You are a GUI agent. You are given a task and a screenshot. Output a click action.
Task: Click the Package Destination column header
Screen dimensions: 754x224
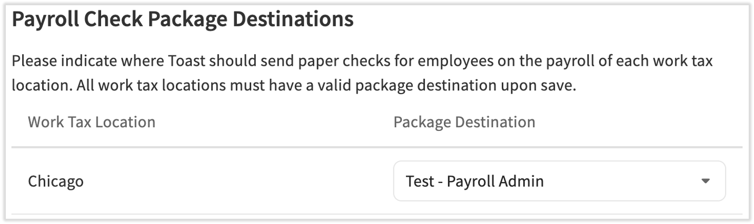(x=464, y=122)
